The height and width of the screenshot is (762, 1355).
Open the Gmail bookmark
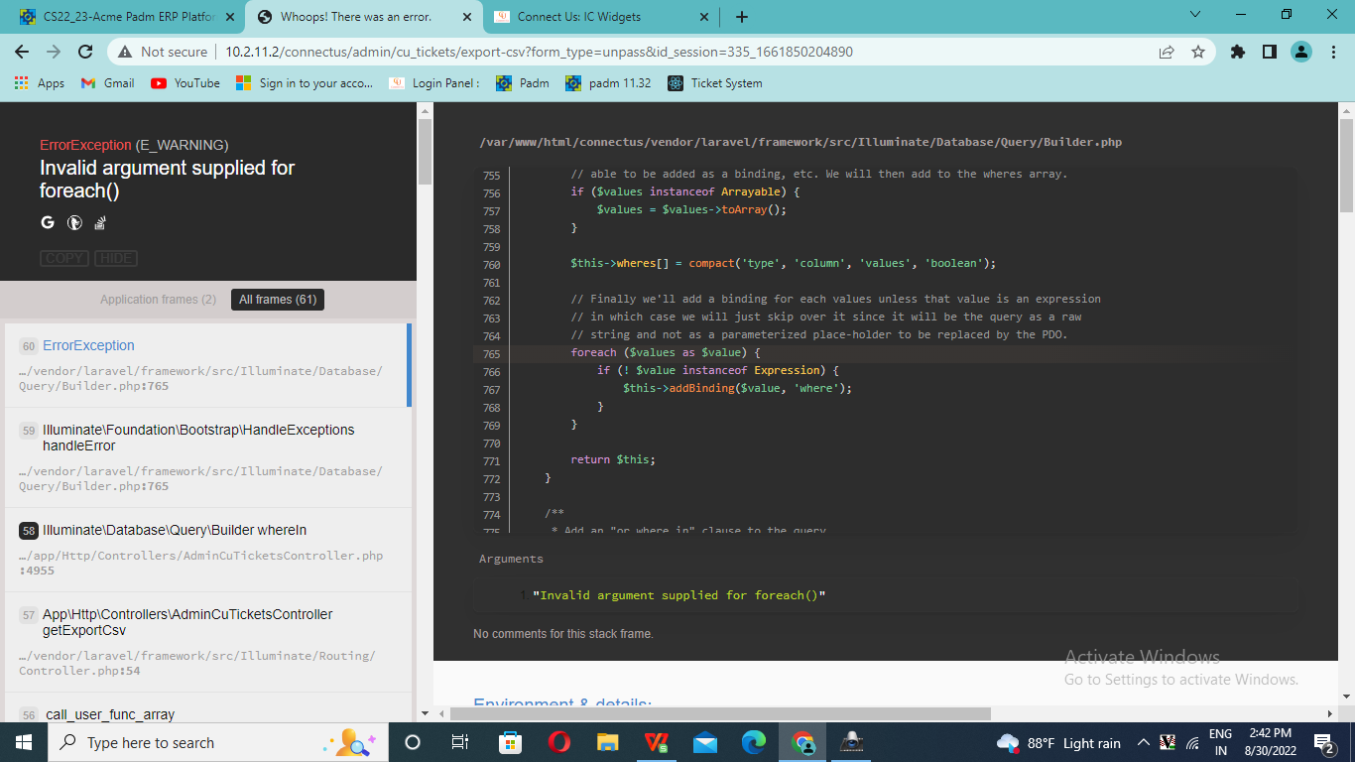[x=107, y=83]
